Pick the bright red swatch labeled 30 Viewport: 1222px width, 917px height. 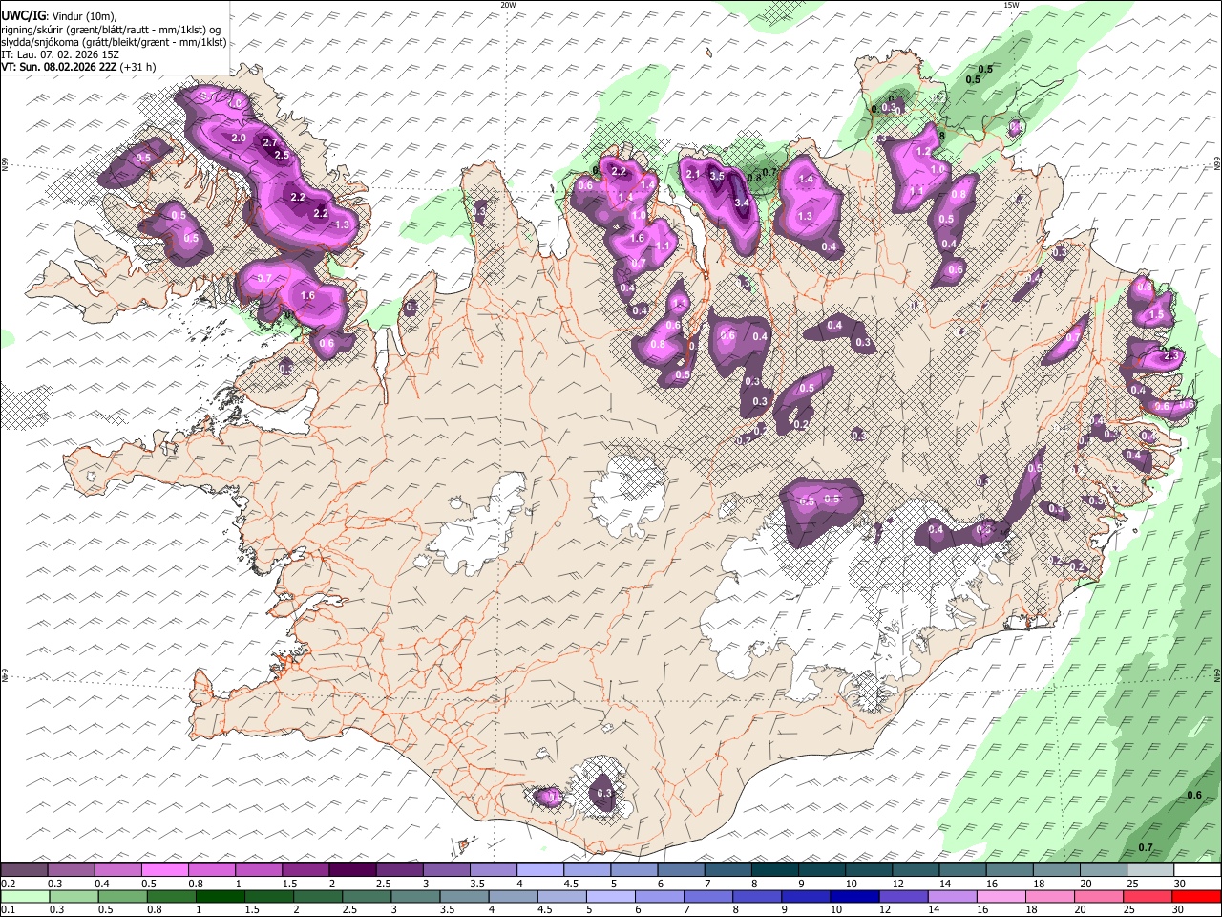1196,896
